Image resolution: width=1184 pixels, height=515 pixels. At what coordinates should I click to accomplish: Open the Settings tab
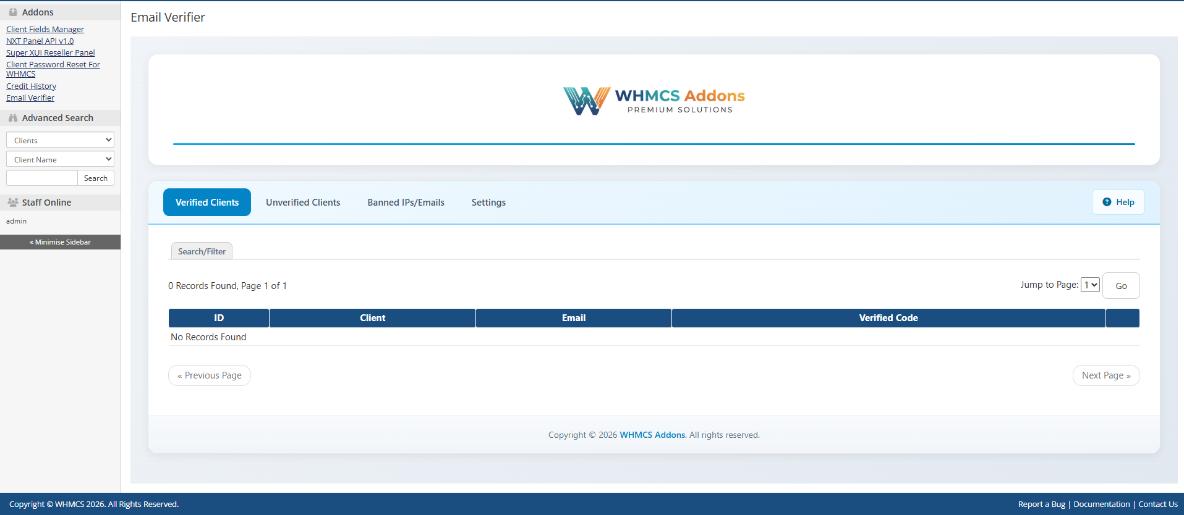pos(488,203)
